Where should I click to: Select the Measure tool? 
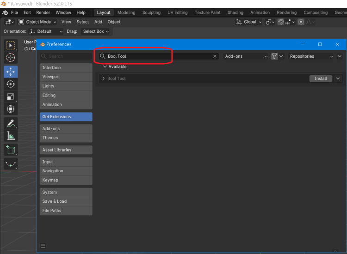[x=11, y=136]
